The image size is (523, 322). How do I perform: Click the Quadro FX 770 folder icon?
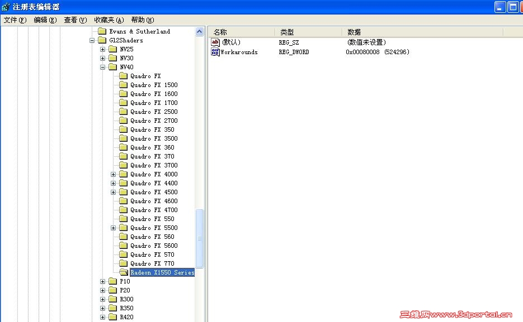pyautogui.click(x=124, y=263)
